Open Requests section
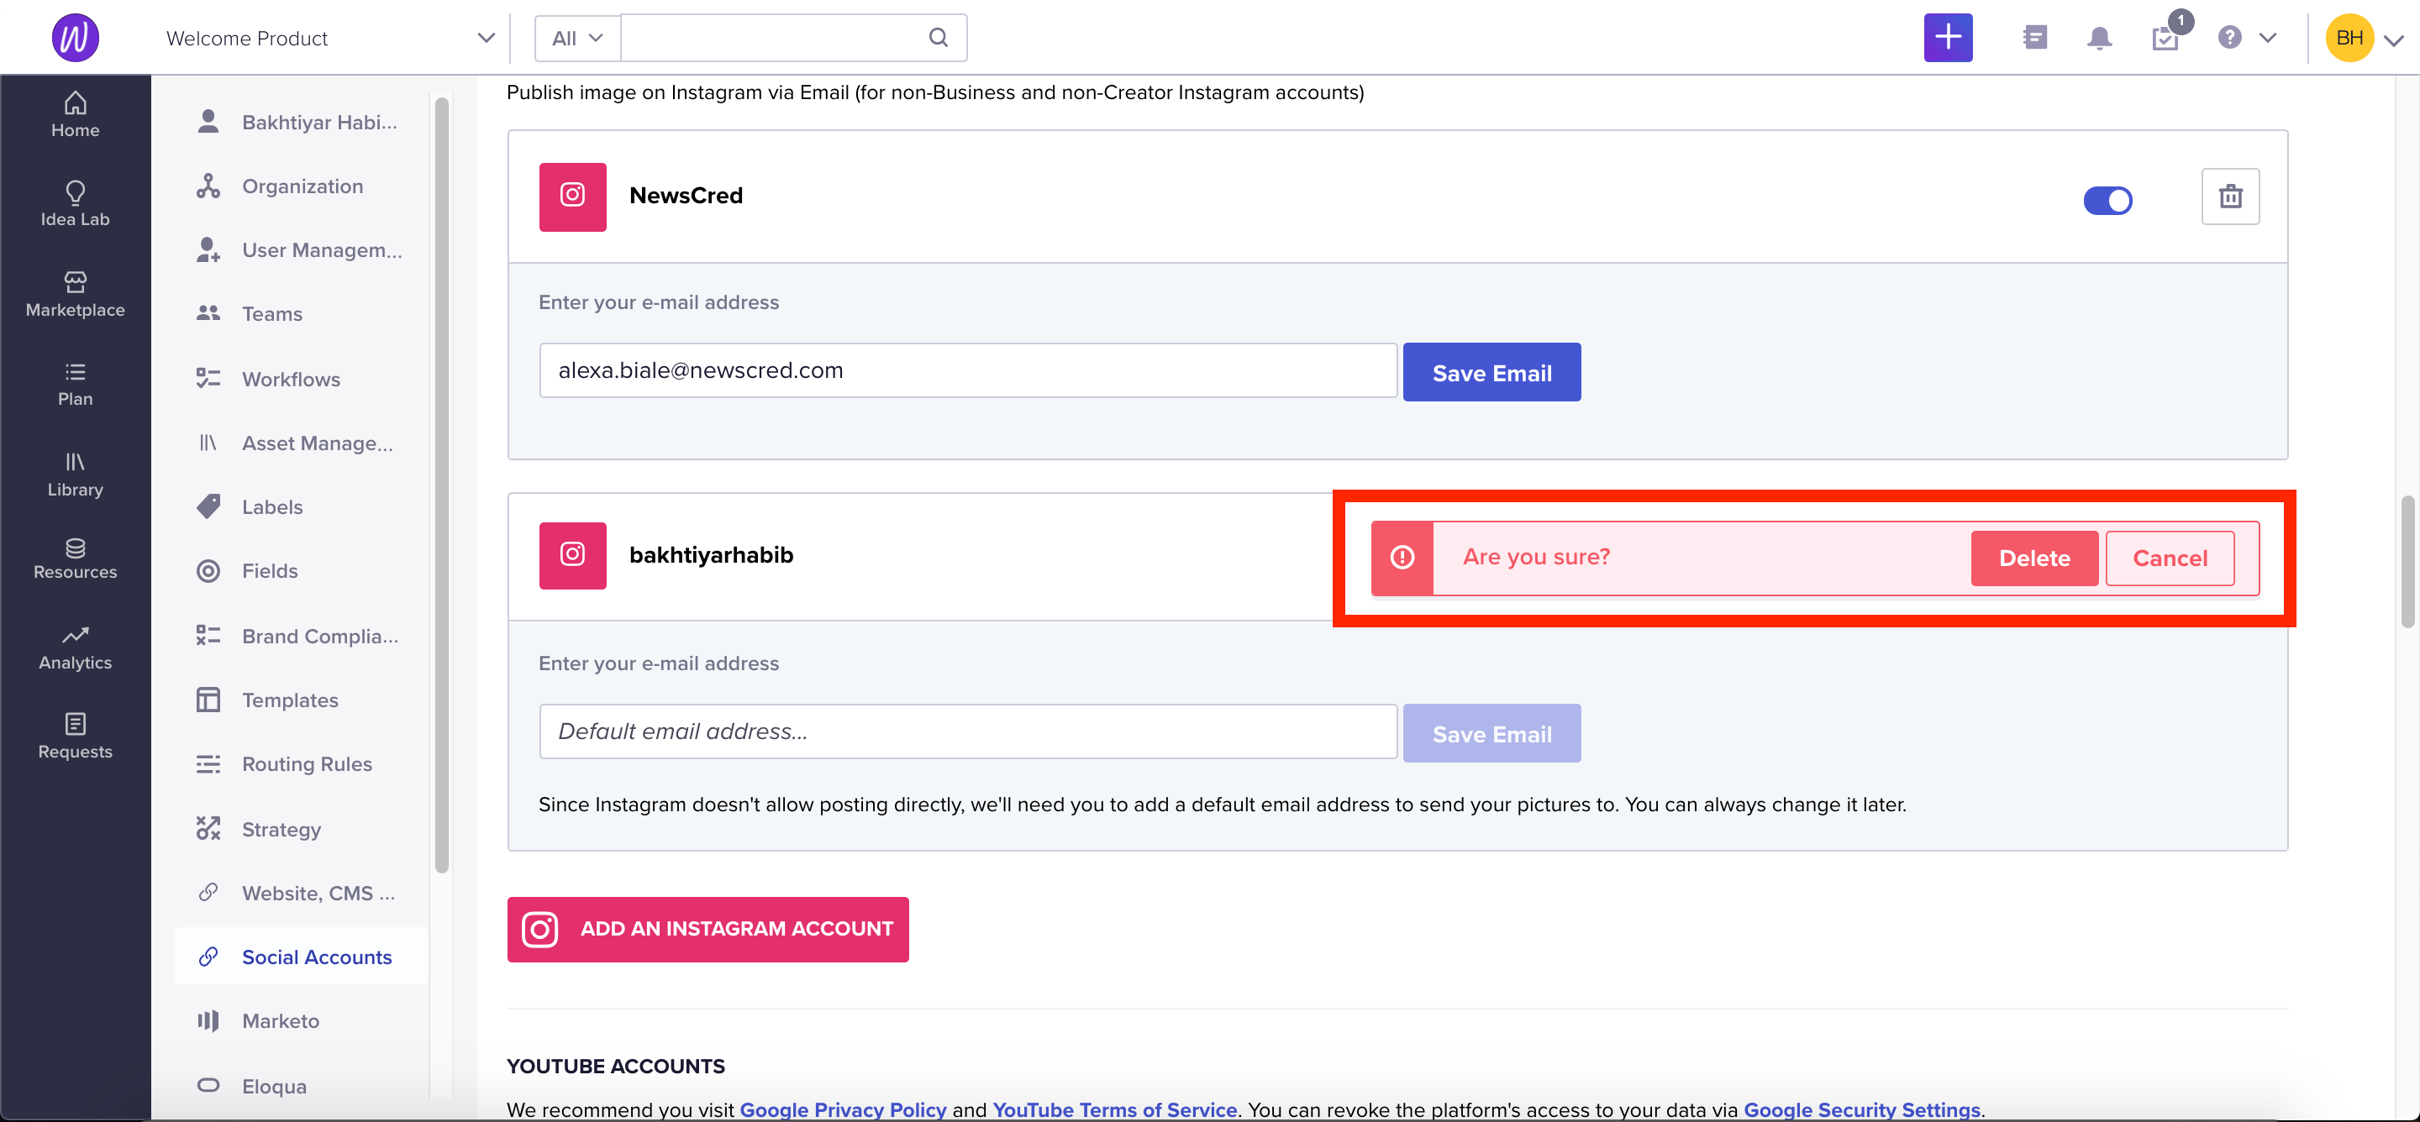Screen dimensions: 2420x1122 click(75, 737)
